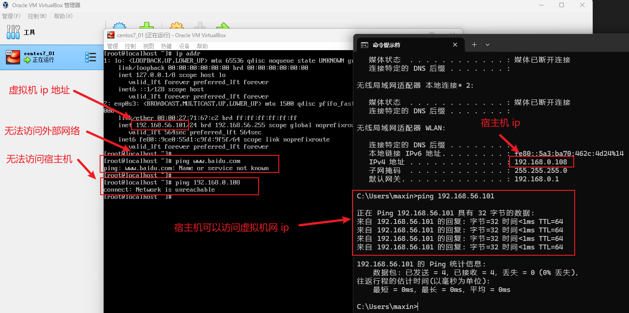Expand the terminal profile dropdown arrow
Viewport: 629px width, 313px height.
[488, 45]
